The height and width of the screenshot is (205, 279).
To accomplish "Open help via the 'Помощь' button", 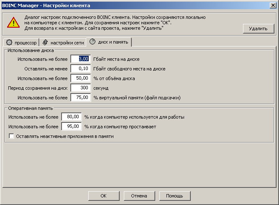I will point(174,196).
